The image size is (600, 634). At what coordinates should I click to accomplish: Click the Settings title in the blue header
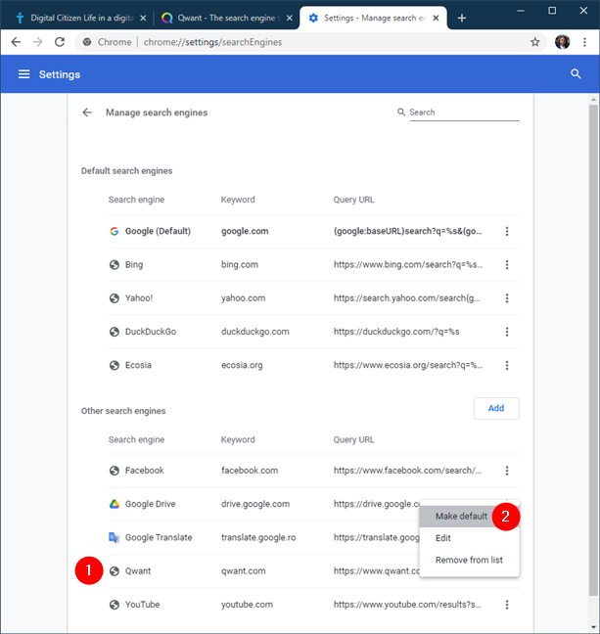click(60, 74)
